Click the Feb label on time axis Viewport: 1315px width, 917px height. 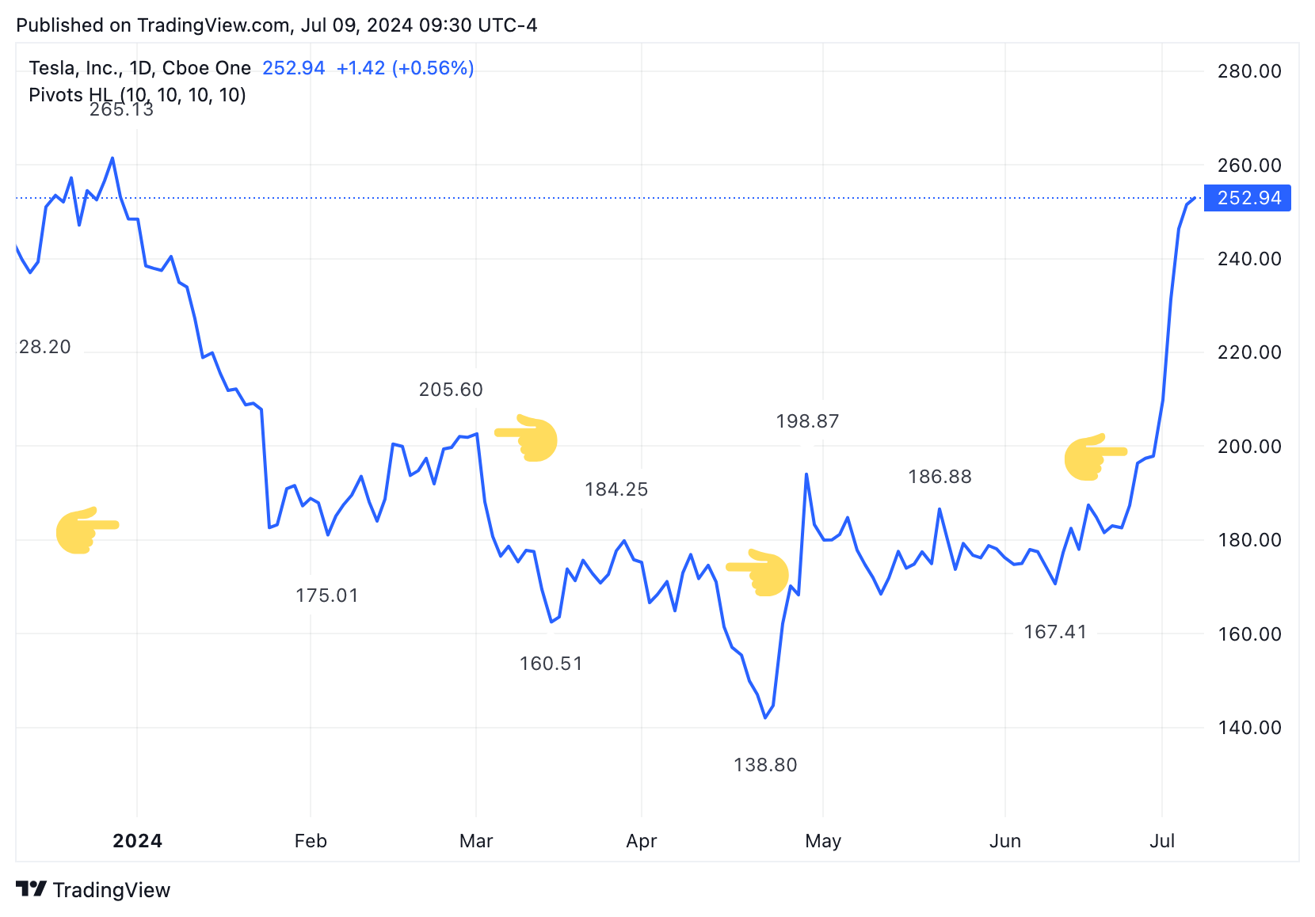pos(311,841)
